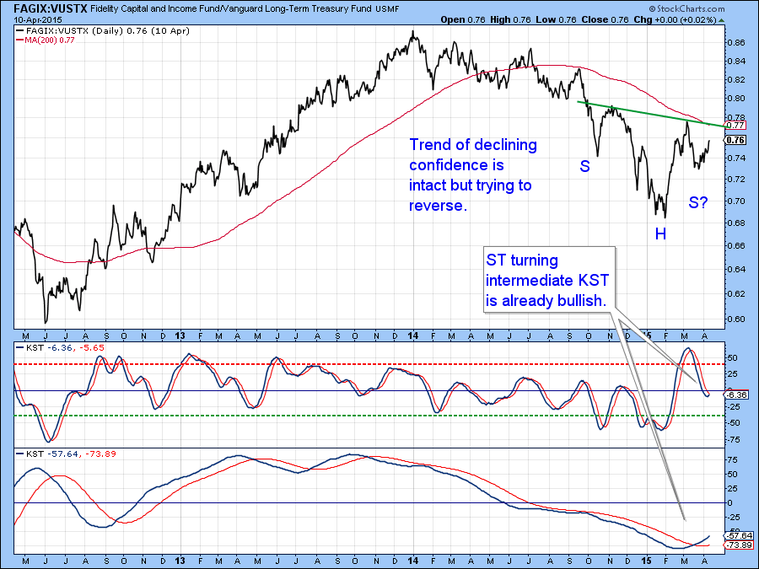759x569 pixels.
Task: Click the head 'H' label
Action: (x=660, y=234)
